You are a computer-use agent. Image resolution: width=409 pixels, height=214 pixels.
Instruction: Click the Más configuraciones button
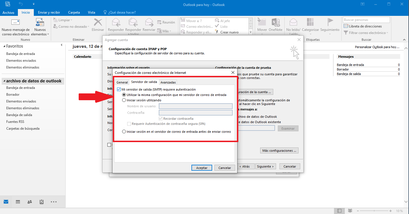[x=279, y=151]
